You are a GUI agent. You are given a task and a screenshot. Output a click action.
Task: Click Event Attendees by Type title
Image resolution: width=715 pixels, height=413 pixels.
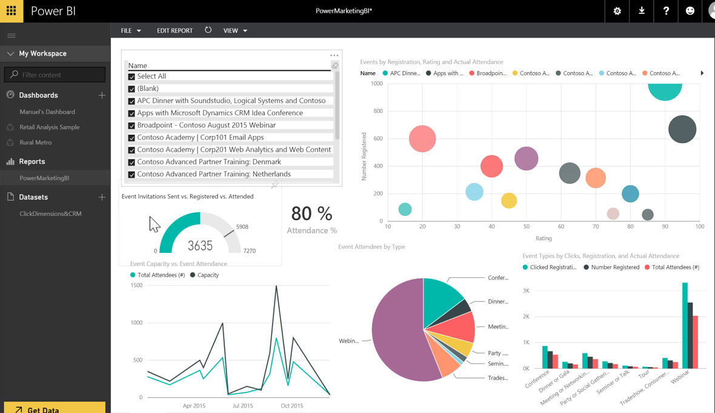pos(371,247)
